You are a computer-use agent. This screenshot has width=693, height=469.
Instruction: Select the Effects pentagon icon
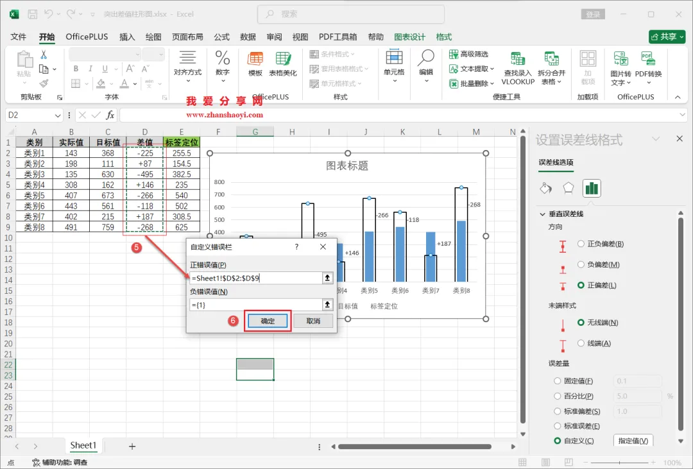[x=569, y=189]
